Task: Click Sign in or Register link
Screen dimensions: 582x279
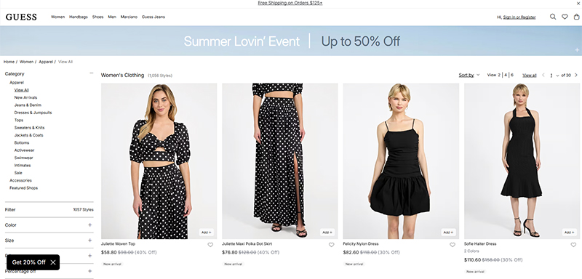Action: pos(519,17)
